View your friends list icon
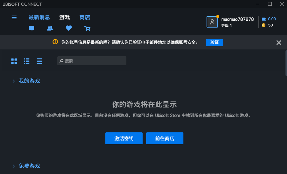Viewport: 287px width, 174px height. [50, 28]
